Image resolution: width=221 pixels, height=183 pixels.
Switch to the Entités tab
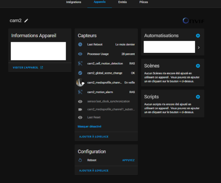point(122,2)
